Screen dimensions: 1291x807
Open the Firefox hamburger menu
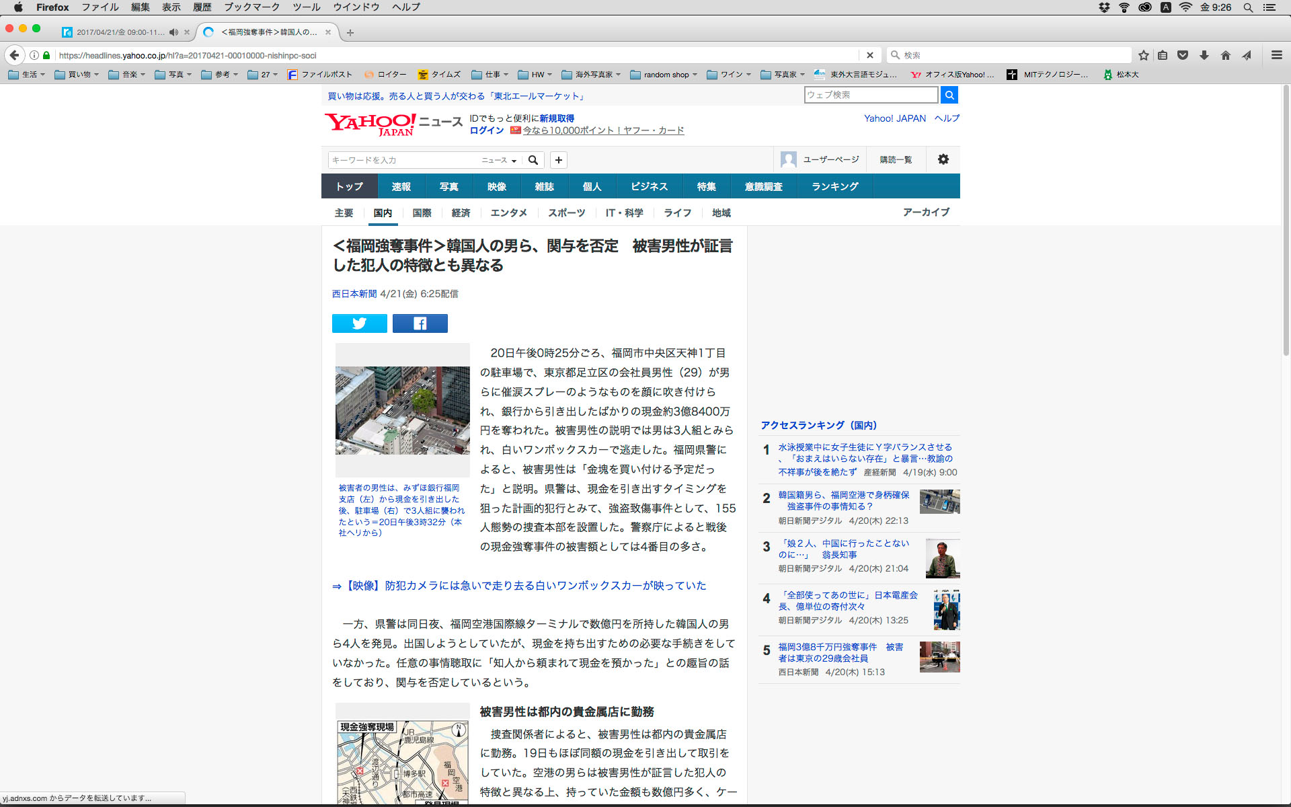point(1276,55)
